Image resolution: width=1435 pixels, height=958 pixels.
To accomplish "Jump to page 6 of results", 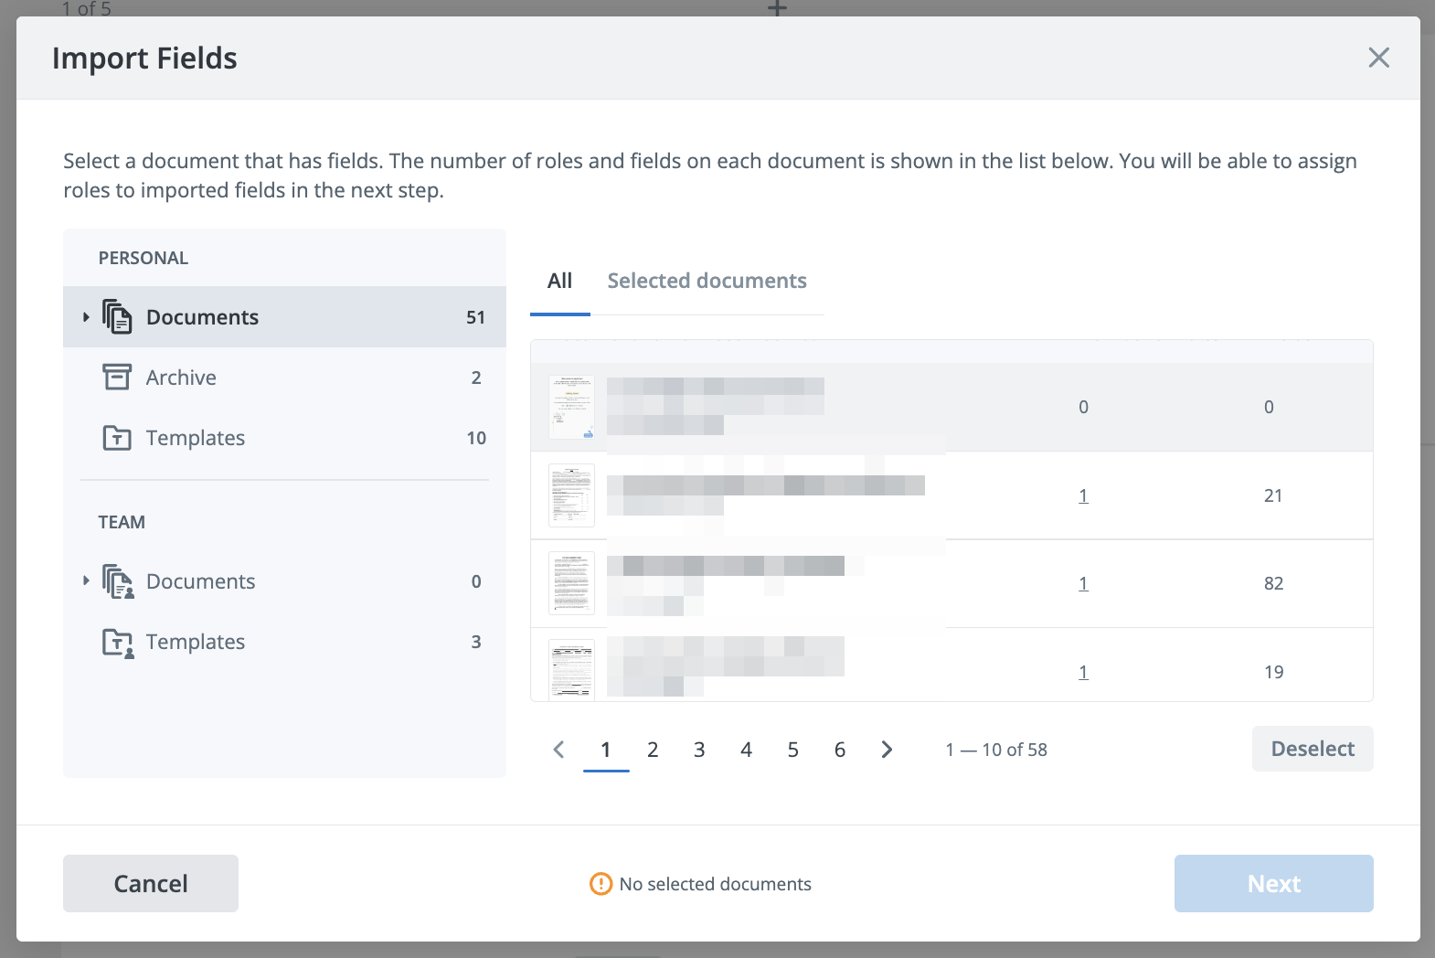I will [840, 750].
